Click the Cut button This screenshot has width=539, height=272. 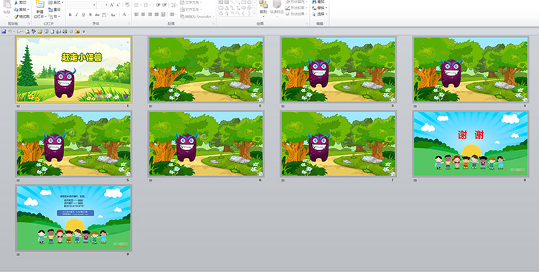(20, 3)
